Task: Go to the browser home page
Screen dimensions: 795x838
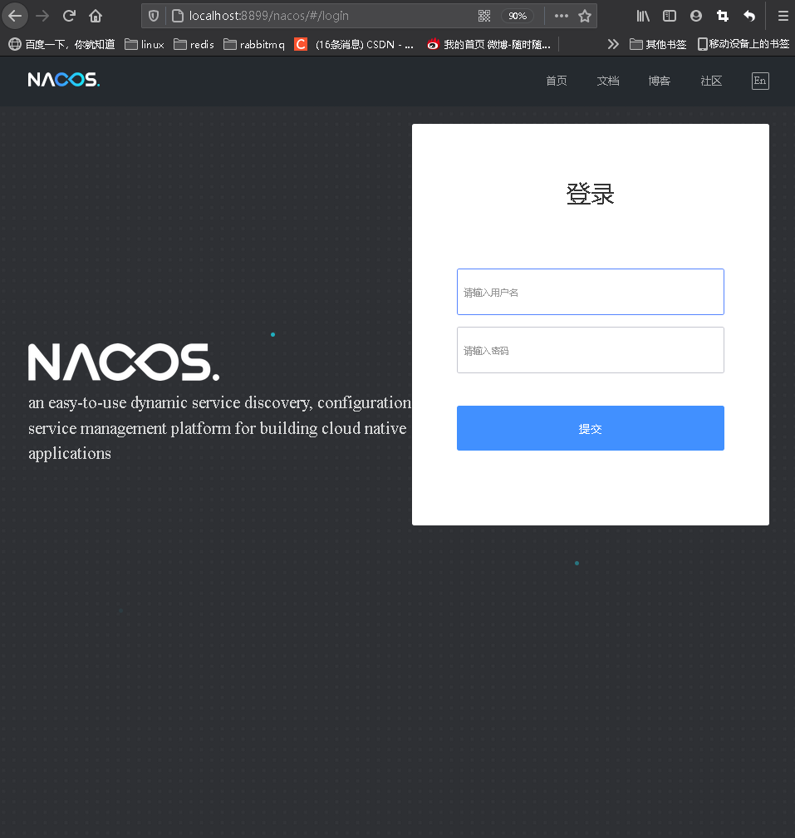Action: 96,16
